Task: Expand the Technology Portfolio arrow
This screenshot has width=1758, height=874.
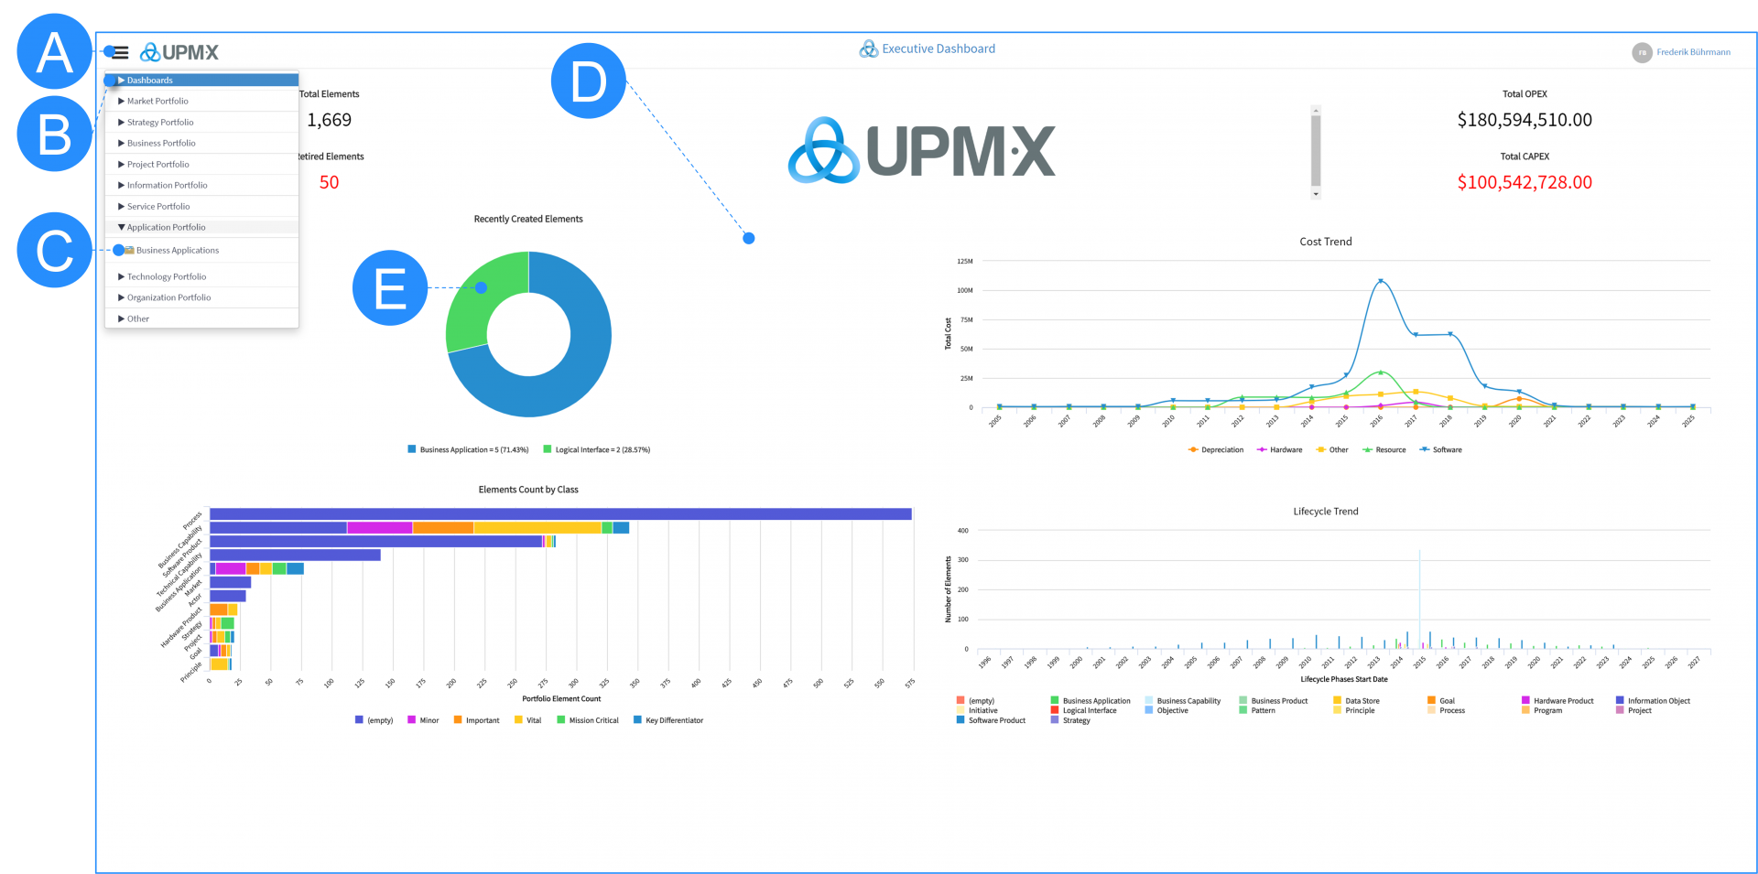Action: 121,276
